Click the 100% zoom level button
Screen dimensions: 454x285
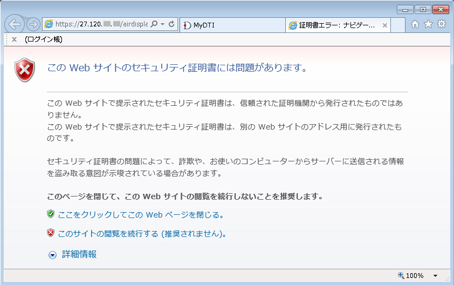[411, 276]
